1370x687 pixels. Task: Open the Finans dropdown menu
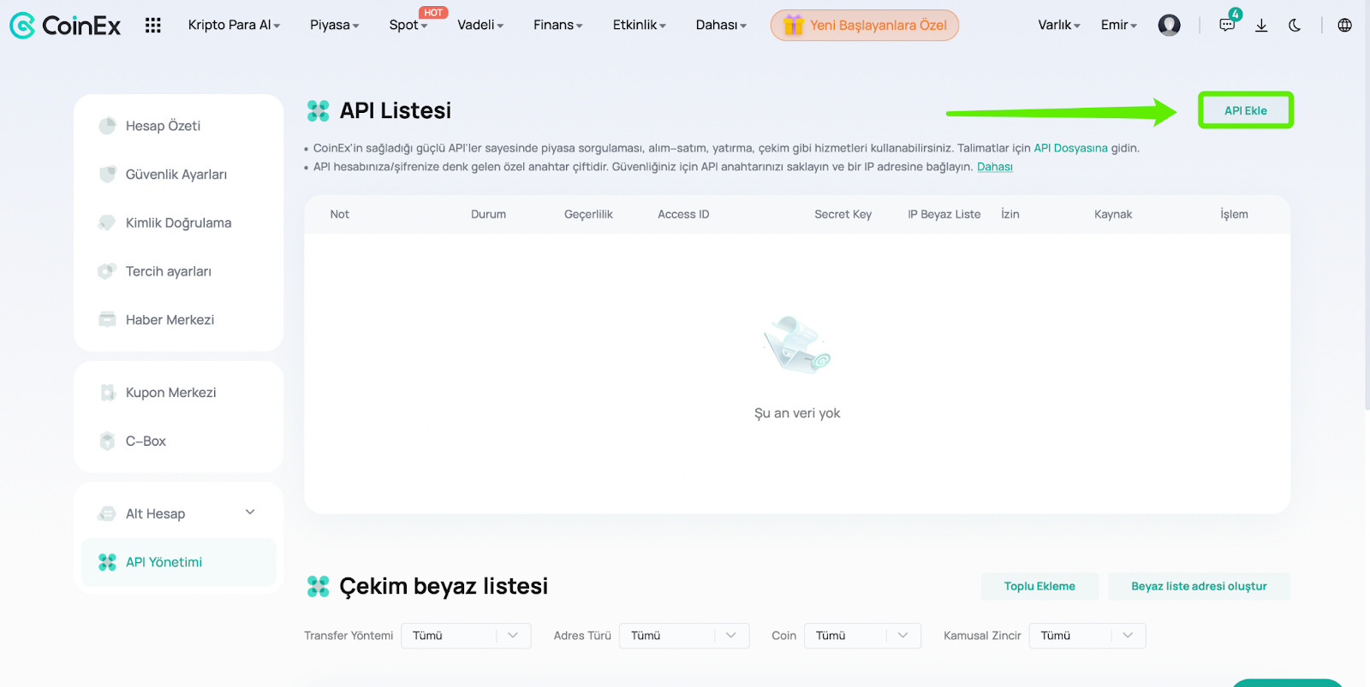click(x=558, y=25)
